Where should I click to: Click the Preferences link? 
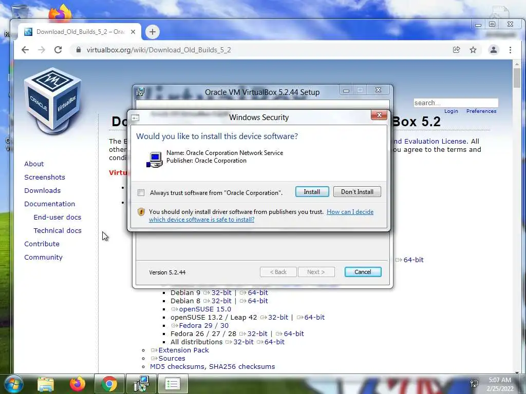(481, 111)
